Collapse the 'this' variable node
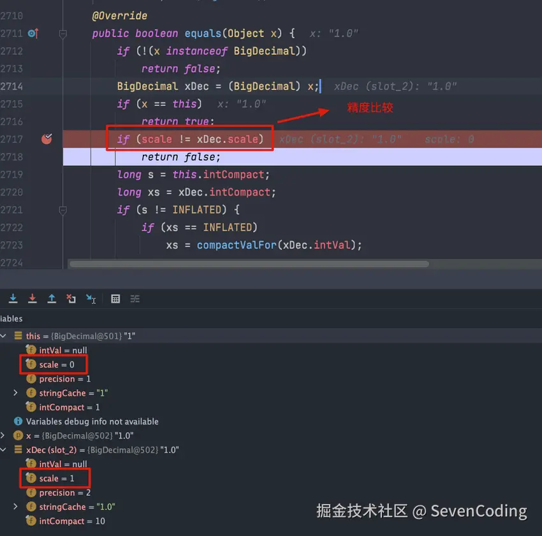Image resolution: width=542 pixels, height=536 pixels. click(x=3, y=336)
